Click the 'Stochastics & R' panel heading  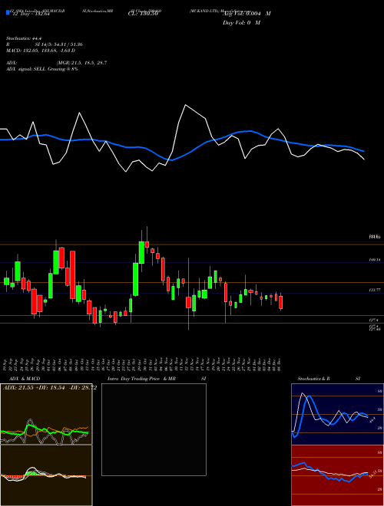click(314, 379)
